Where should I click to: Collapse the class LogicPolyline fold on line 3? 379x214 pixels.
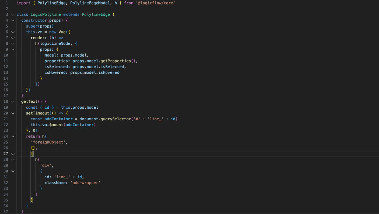click(x=13, y=15)
